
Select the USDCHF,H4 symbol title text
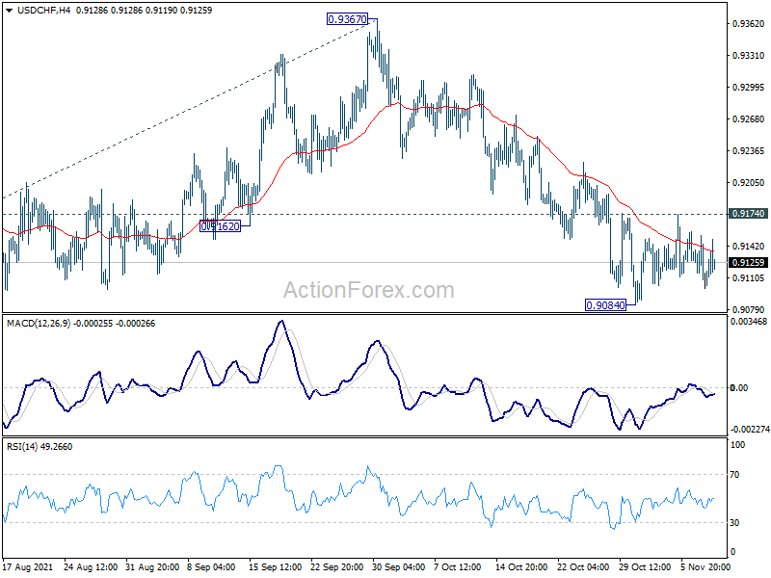click(43, 11)
